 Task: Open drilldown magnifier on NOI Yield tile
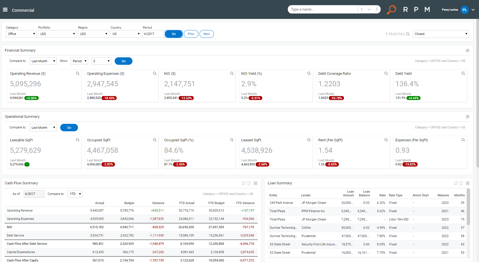309,73
